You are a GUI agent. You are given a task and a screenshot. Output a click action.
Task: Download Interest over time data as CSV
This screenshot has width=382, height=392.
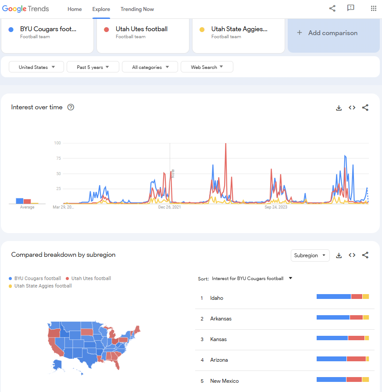click(x=339, y=108)
